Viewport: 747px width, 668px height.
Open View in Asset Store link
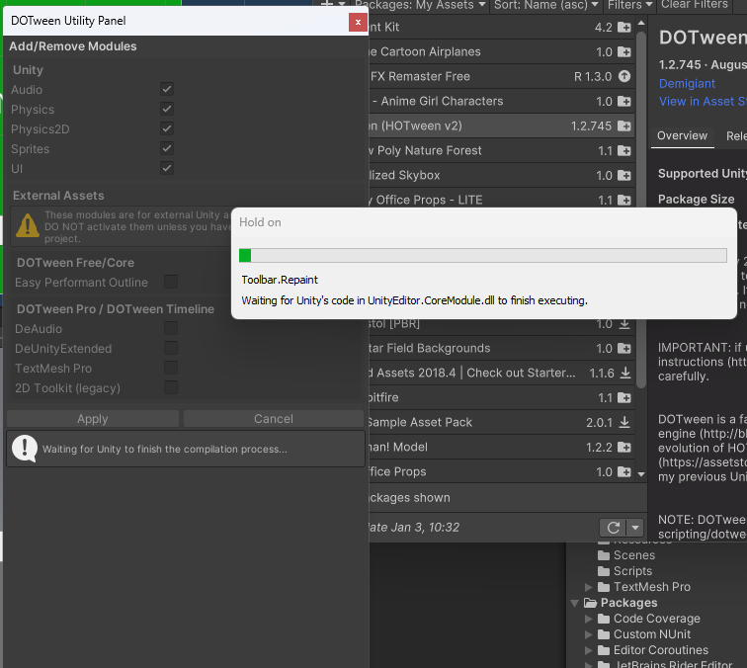tap(703, 102)
